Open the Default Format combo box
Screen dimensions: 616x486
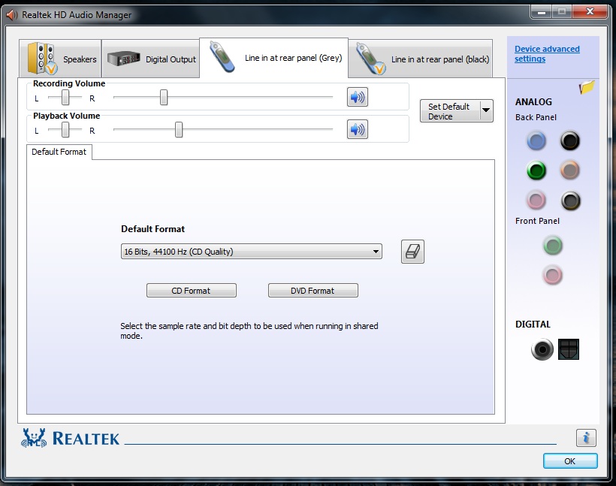[x=252, y=252]
